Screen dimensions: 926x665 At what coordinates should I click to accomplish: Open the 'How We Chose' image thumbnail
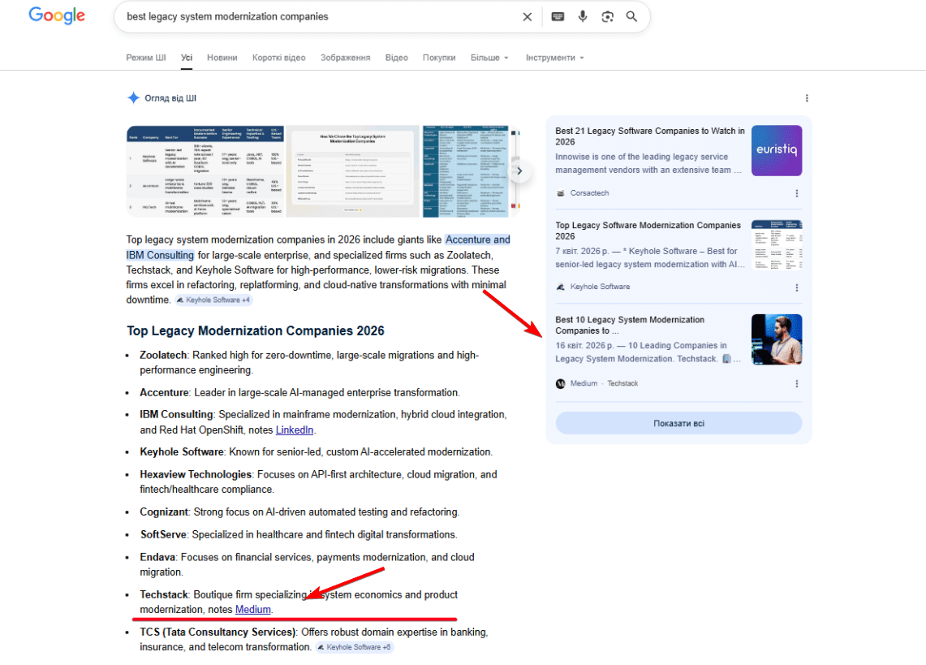[x=353, y=171]
